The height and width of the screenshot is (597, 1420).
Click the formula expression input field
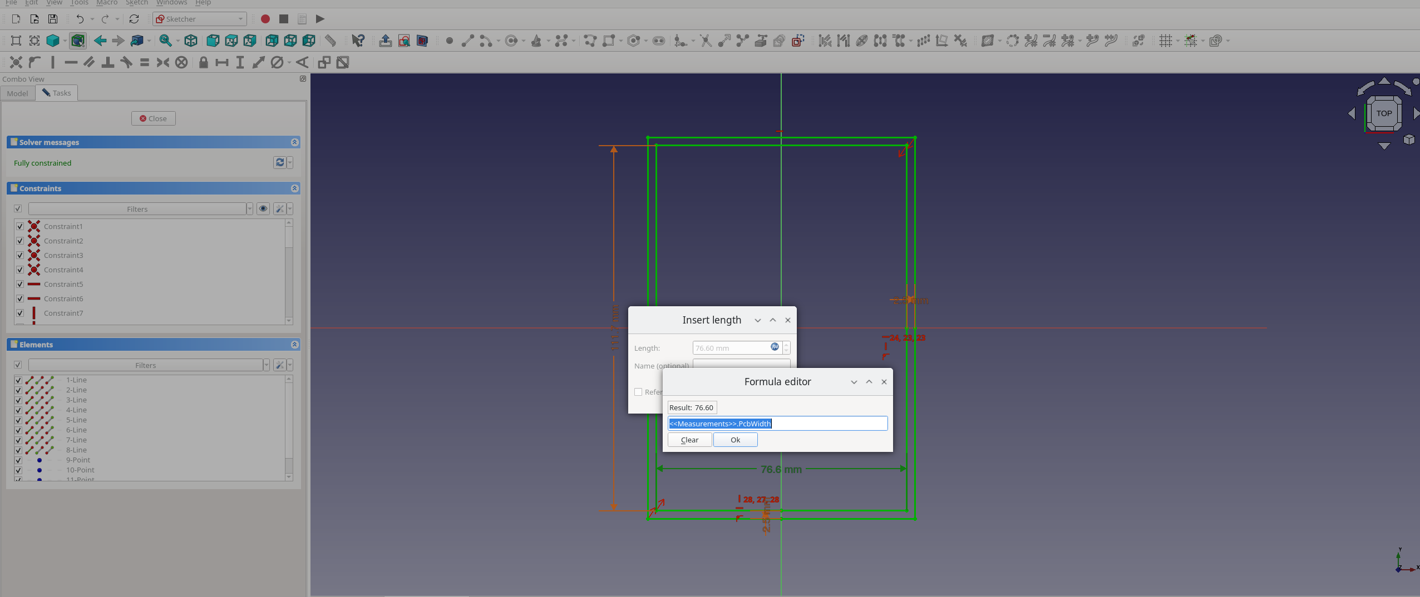(777, 423)
